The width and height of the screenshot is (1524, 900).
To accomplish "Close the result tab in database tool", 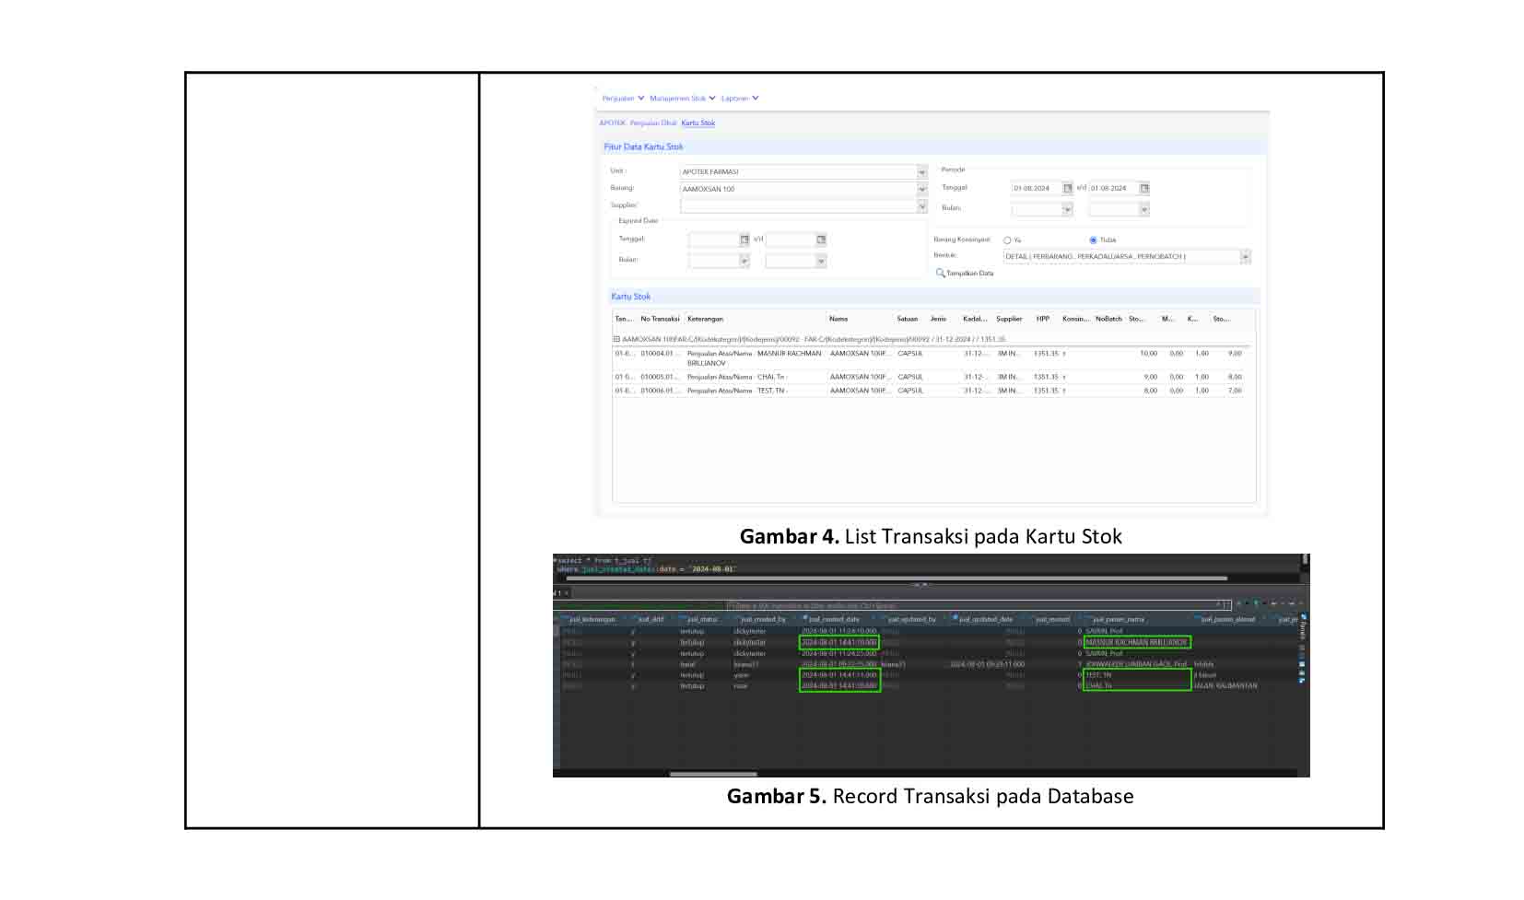I will [x=567, y=593].
